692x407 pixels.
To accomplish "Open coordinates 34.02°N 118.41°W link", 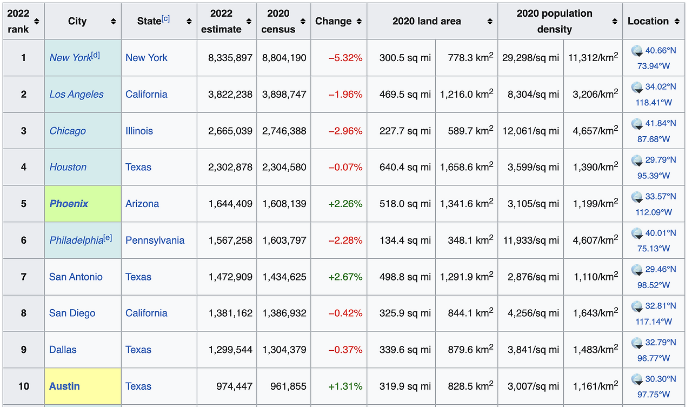I will coord(654,94).
